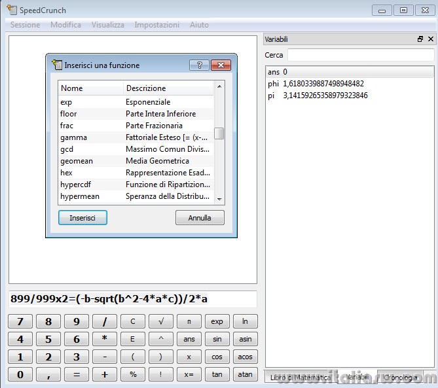Float the Variabili panel with undock icon

tap(420, 39)
